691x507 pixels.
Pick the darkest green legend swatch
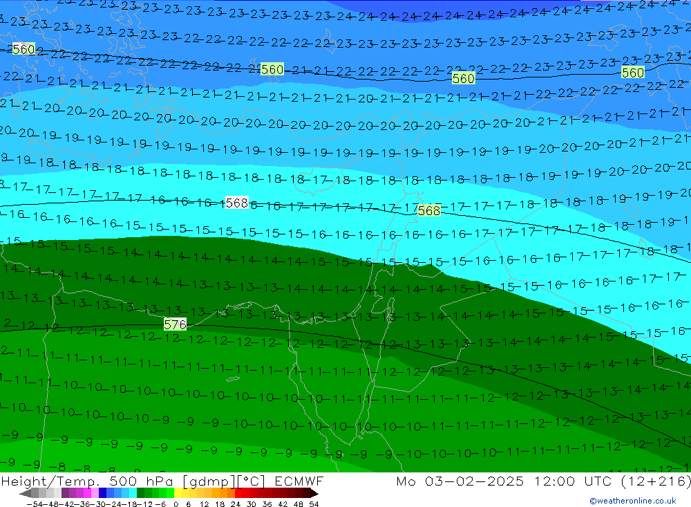pos(140,494)
